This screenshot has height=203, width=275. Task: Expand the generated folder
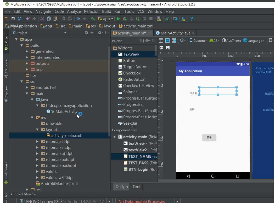click(27, 51)
